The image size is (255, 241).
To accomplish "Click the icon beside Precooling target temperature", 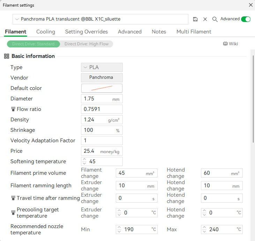I will point(13,212).
